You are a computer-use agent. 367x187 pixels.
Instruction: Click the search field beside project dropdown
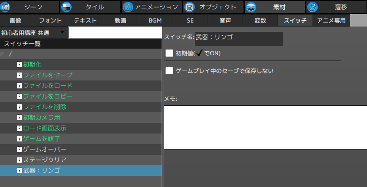point(115,32)
